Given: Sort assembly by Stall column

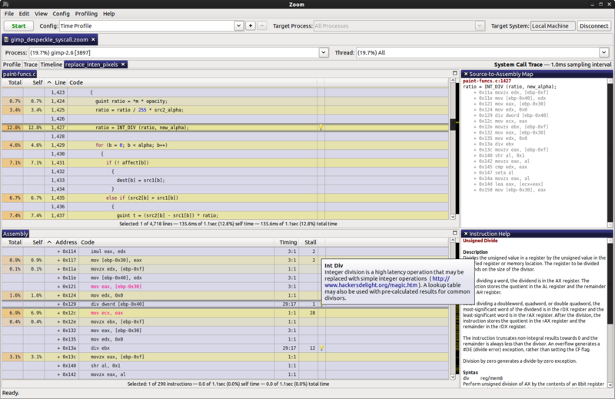Looking at the screenshot, I should (310, 242).
